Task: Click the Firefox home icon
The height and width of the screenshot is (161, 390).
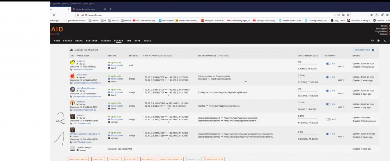Action: coord(54,15)
